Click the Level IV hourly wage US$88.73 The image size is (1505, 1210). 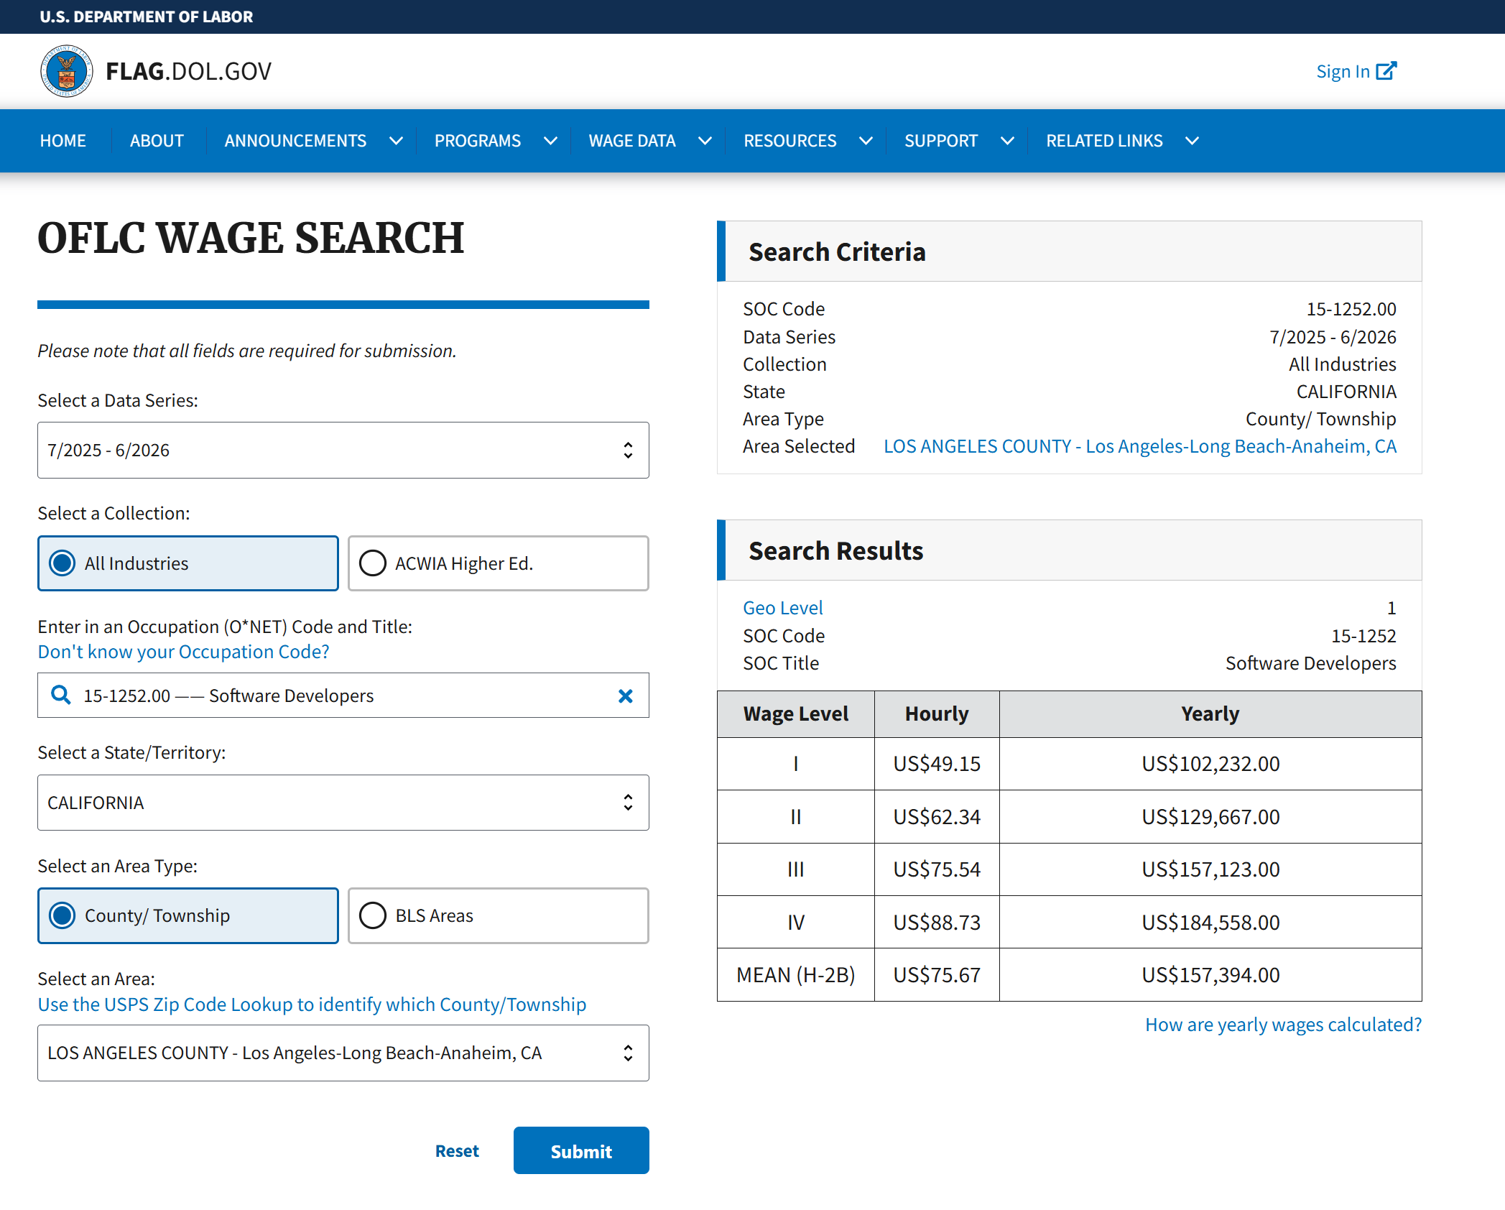937,923
